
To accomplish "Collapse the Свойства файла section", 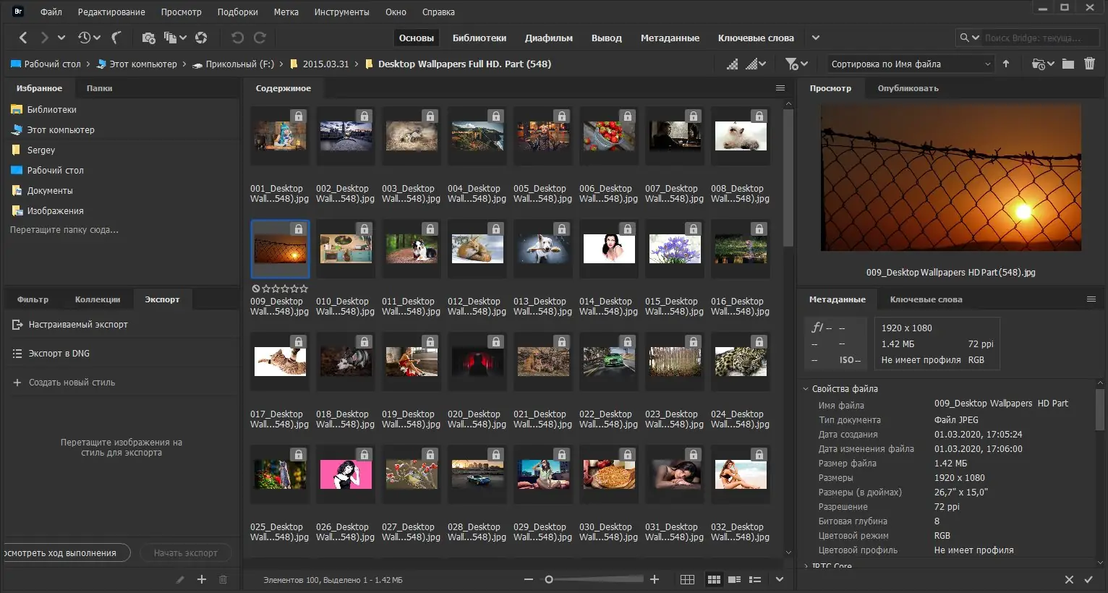I will [x=806, y=389].
